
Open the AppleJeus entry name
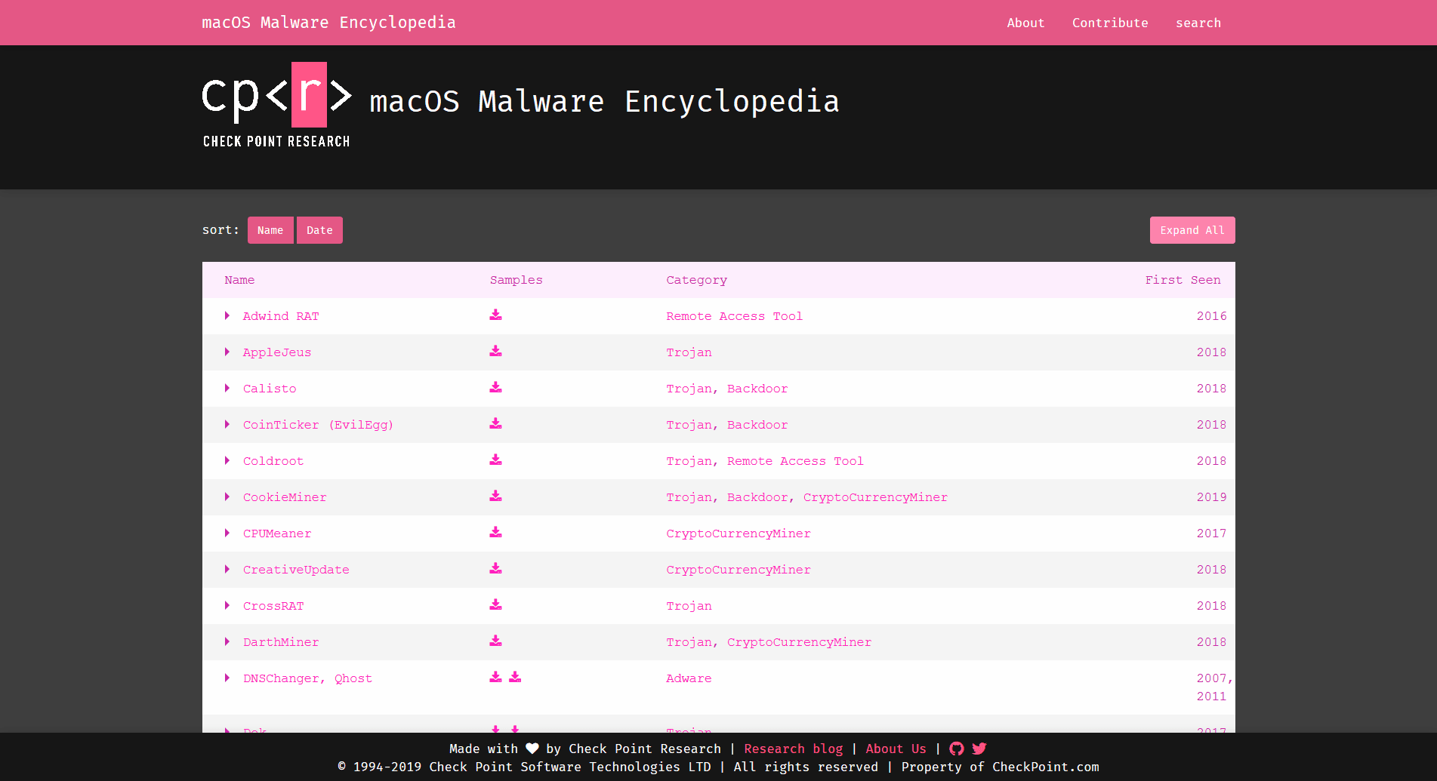pyautogui.click(x=277, y=352)
